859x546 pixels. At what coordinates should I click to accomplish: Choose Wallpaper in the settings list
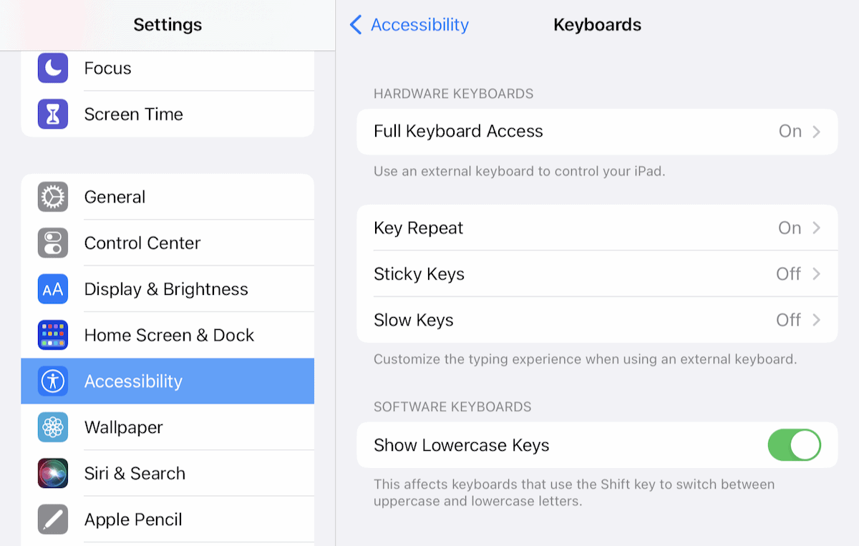[168, 427]
